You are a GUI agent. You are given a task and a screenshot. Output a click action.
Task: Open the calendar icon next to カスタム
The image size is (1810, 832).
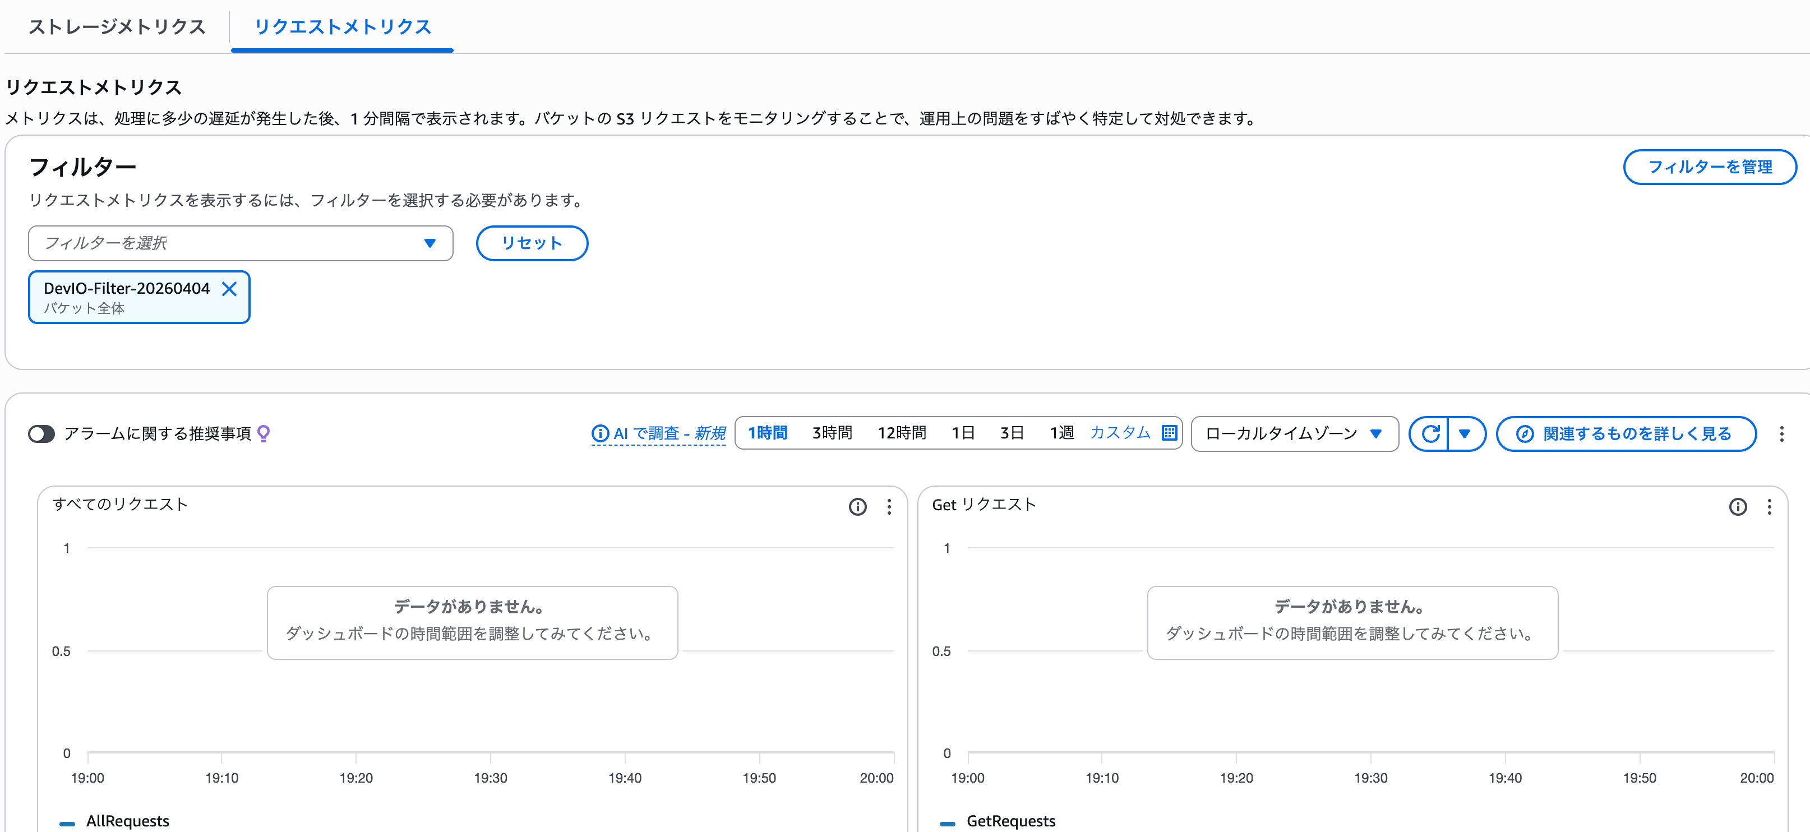(1169, 433)
